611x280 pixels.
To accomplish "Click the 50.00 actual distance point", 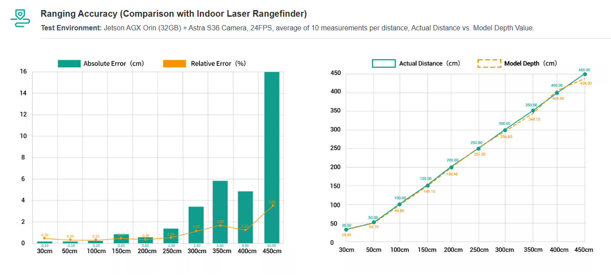I will (x=374, y=222).
